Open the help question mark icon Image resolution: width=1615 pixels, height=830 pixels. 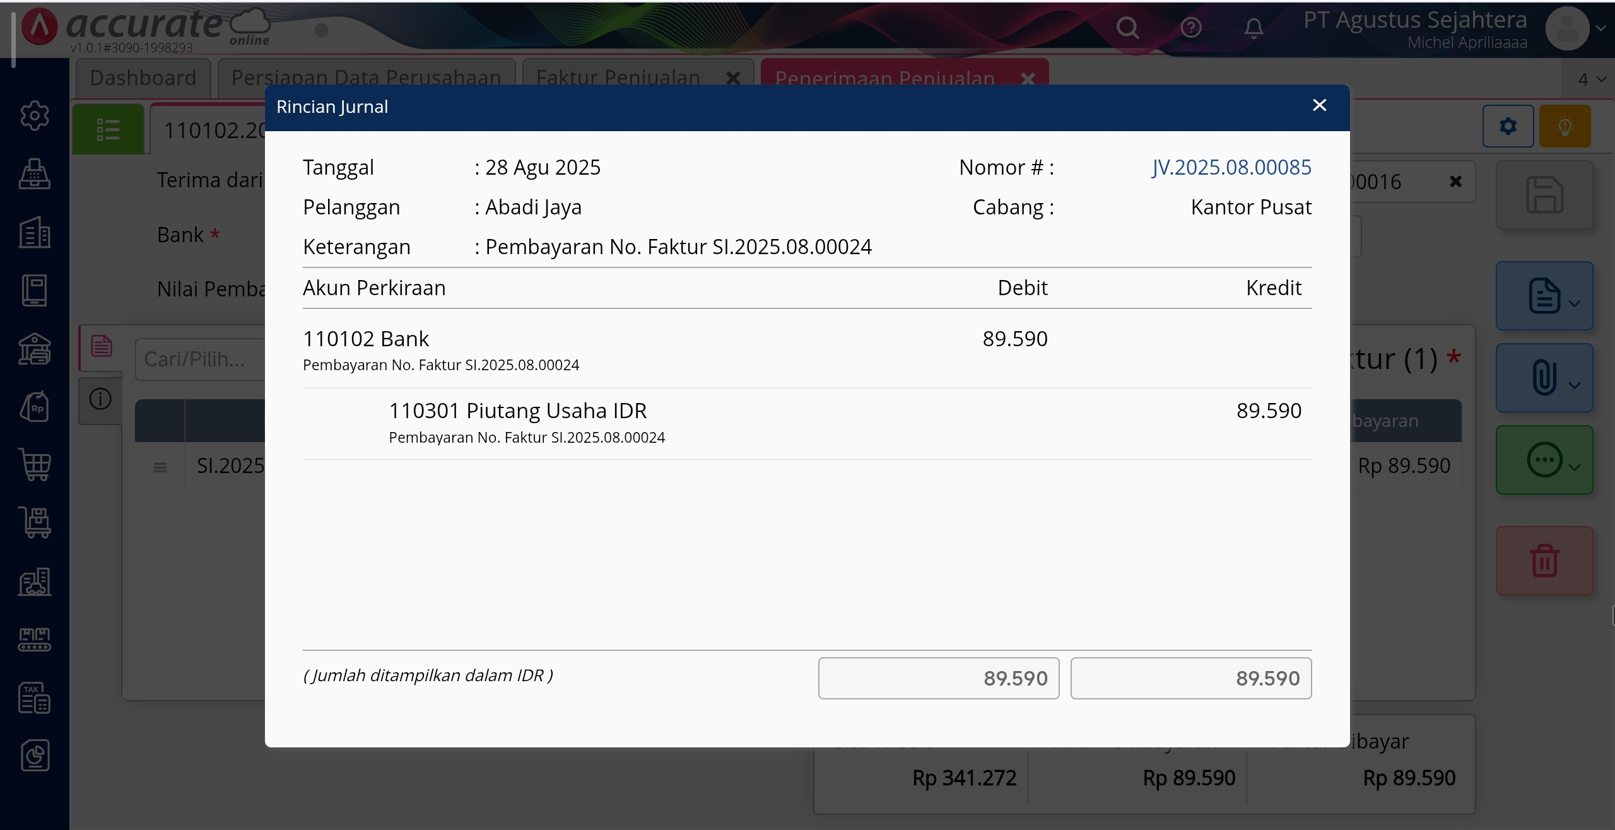1191,28
